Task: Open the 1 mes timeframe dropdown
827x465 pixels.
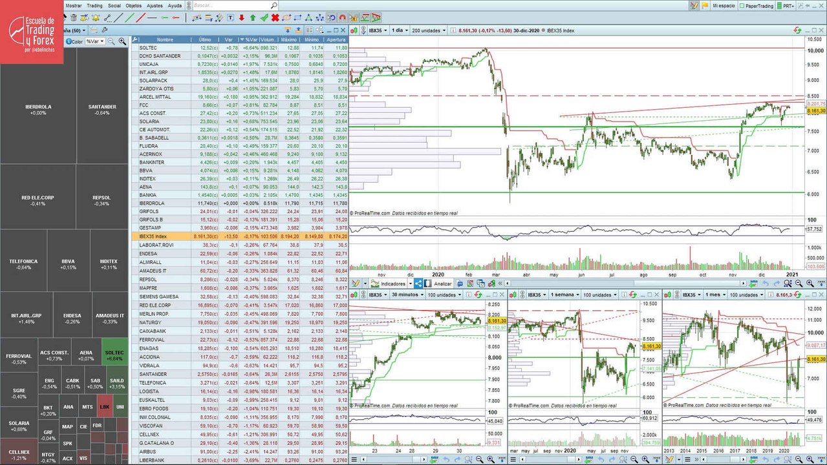Action: (715, 294)
